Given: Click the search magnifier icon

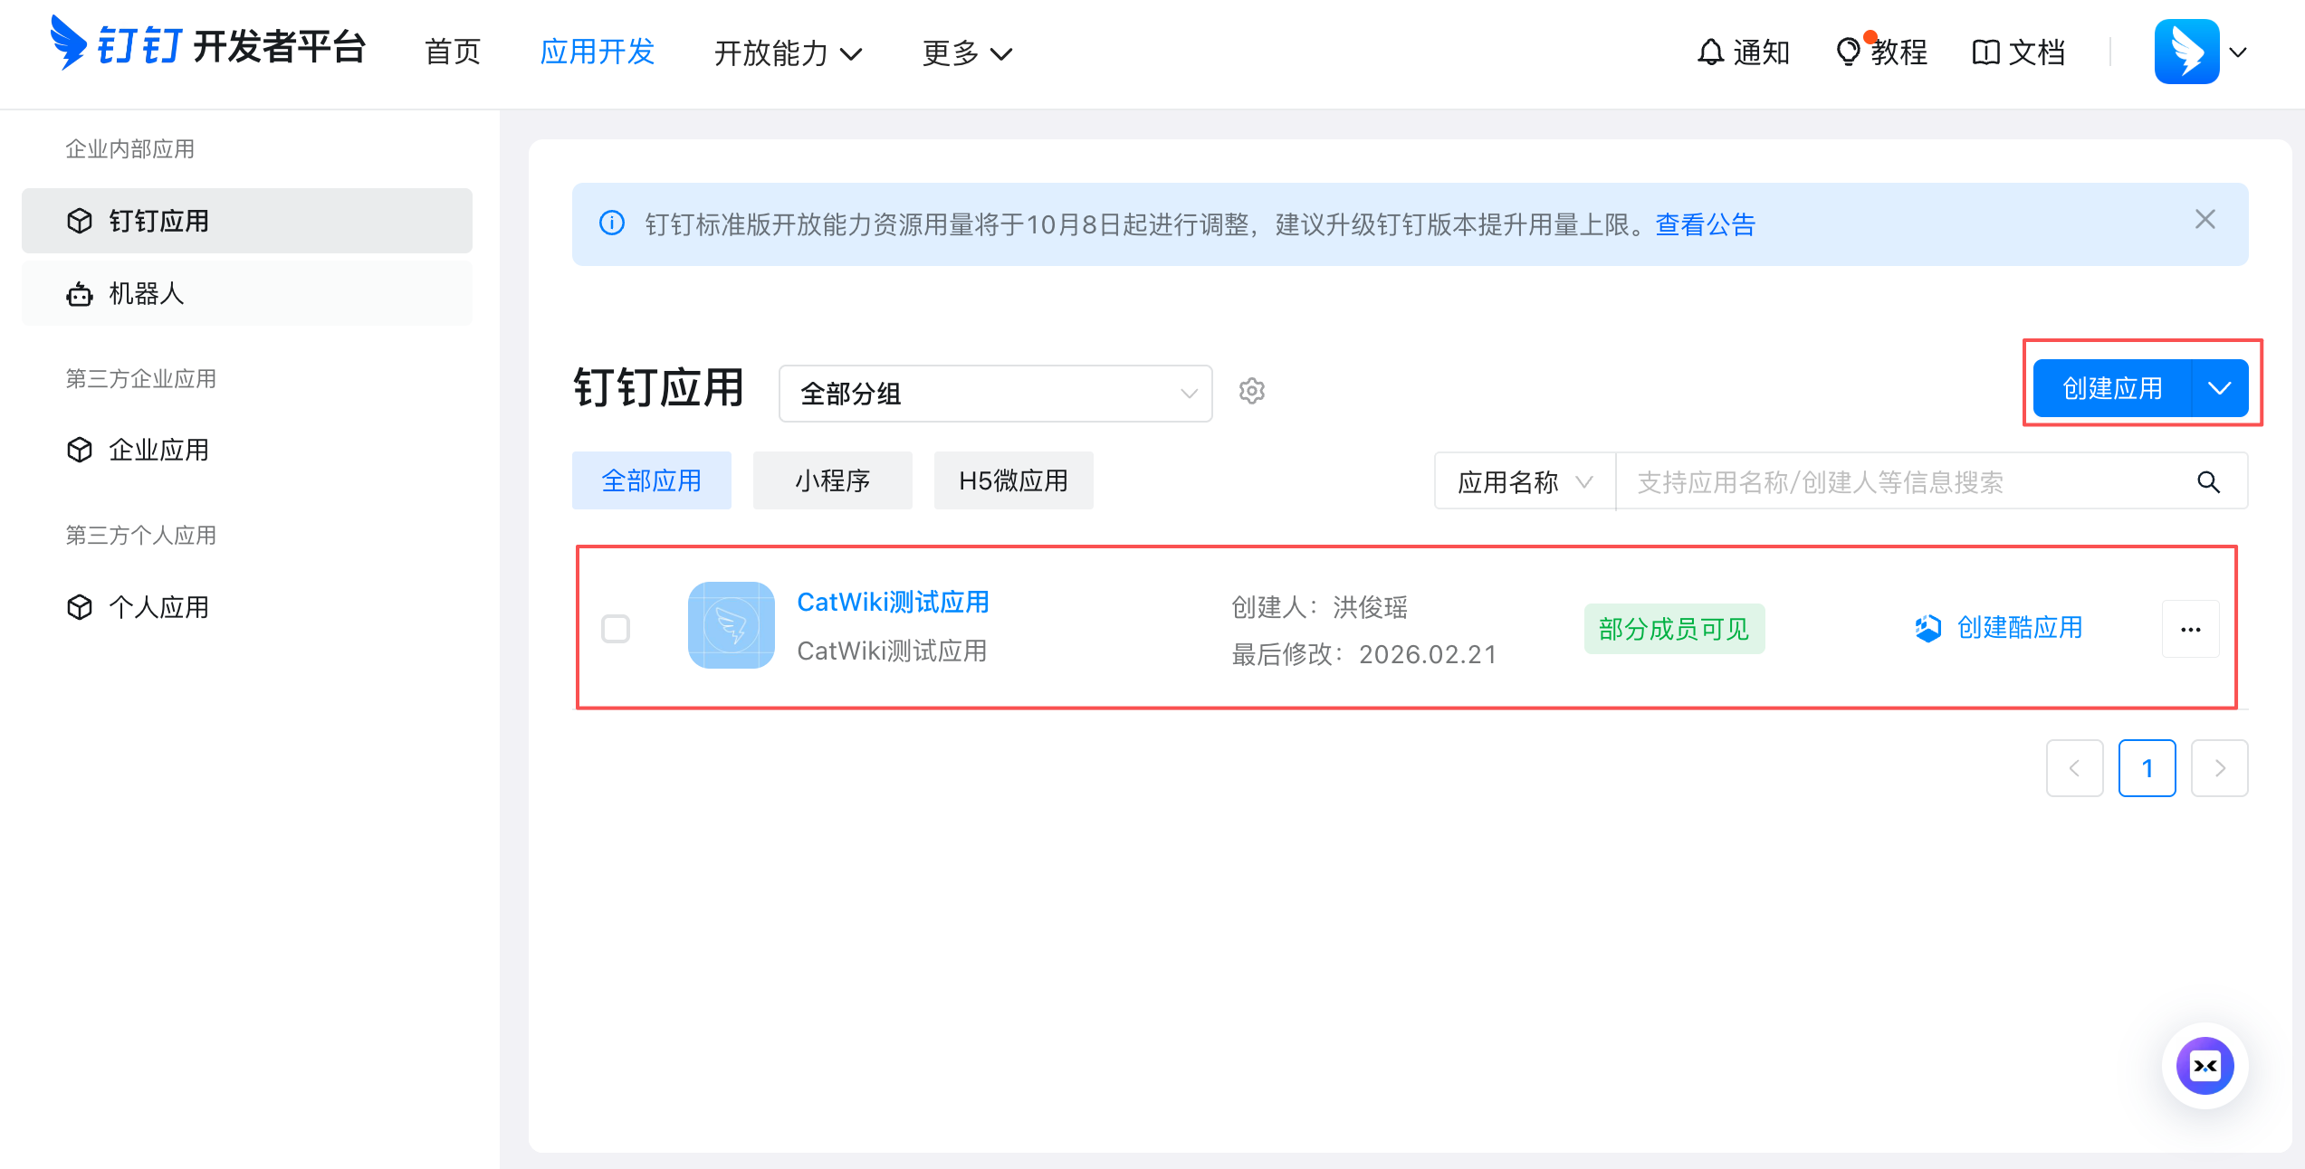Looking at the screenshot, I should click(x=2208, y=482).
